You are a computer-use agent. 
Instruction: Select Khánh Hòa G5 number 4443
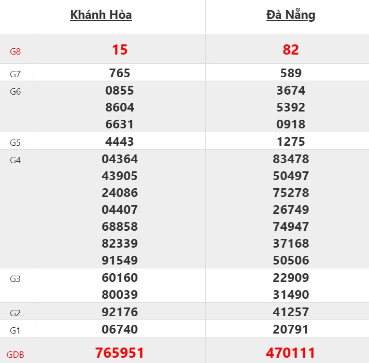coord(120,142)
